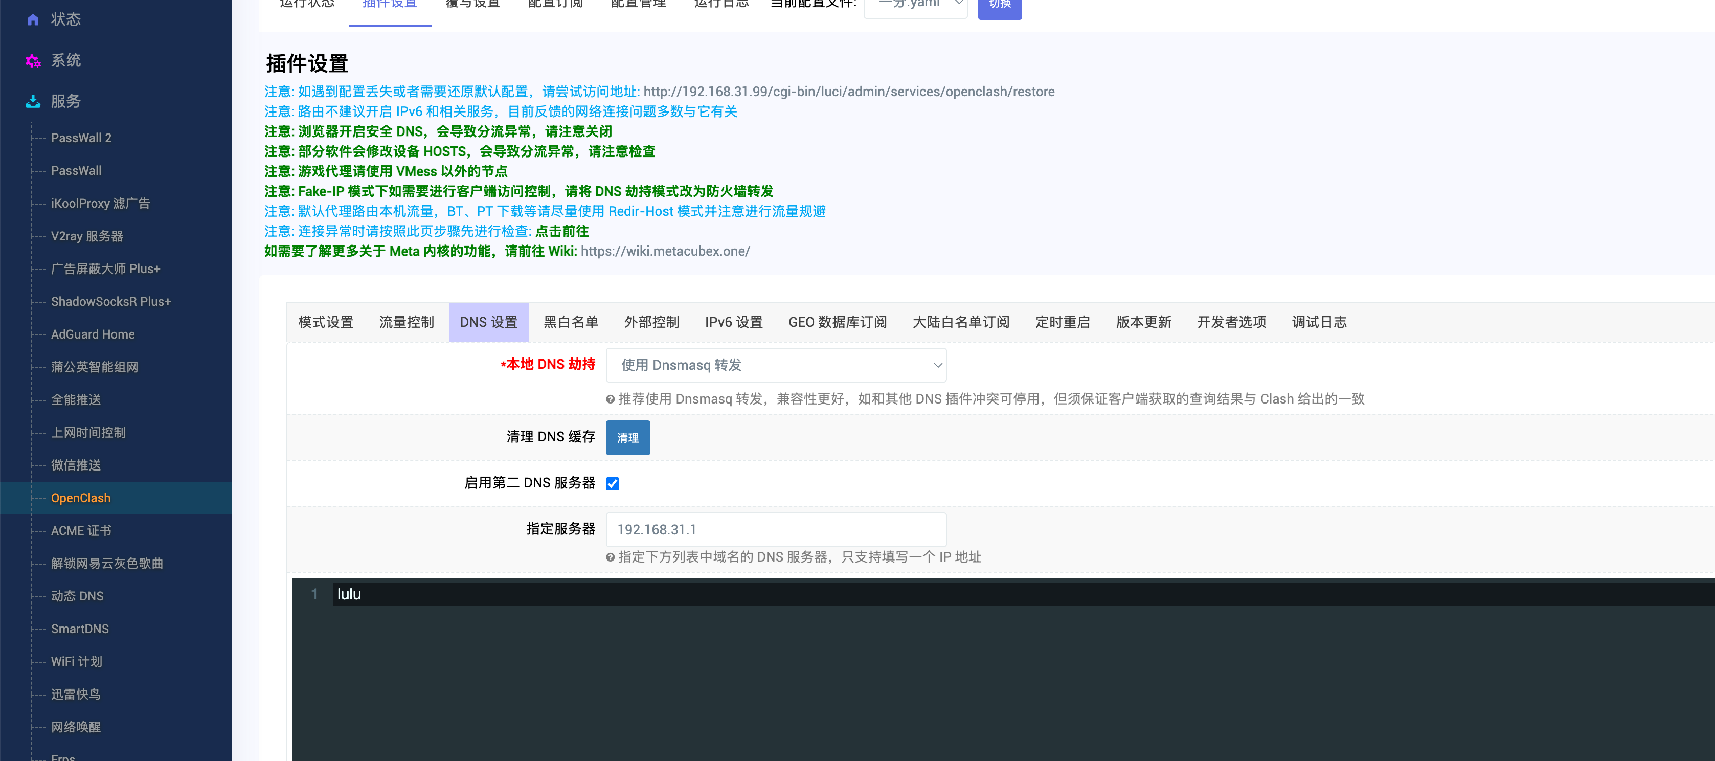1715x761 pixels.
Task: Click the 点击前往 link
Action: (562, 231)
